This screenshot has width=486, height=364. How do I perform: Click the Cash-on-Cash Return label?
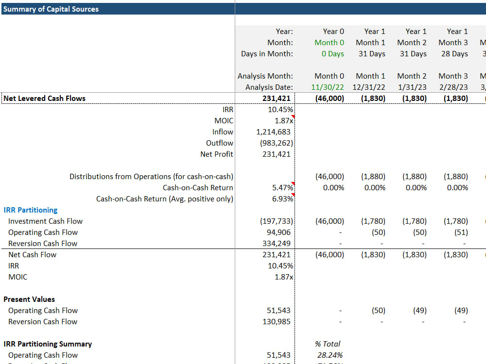pyautogui.click(x=198, y=187)
